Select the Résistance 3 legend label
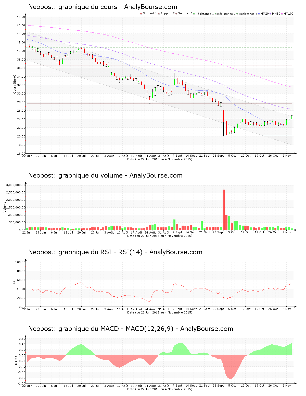Screen dimensions: 306x396 pos(248,14)
